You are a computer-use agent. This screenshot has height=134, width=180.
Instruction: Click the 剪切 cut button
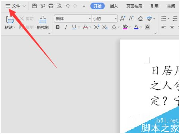[x=26, y=19]
